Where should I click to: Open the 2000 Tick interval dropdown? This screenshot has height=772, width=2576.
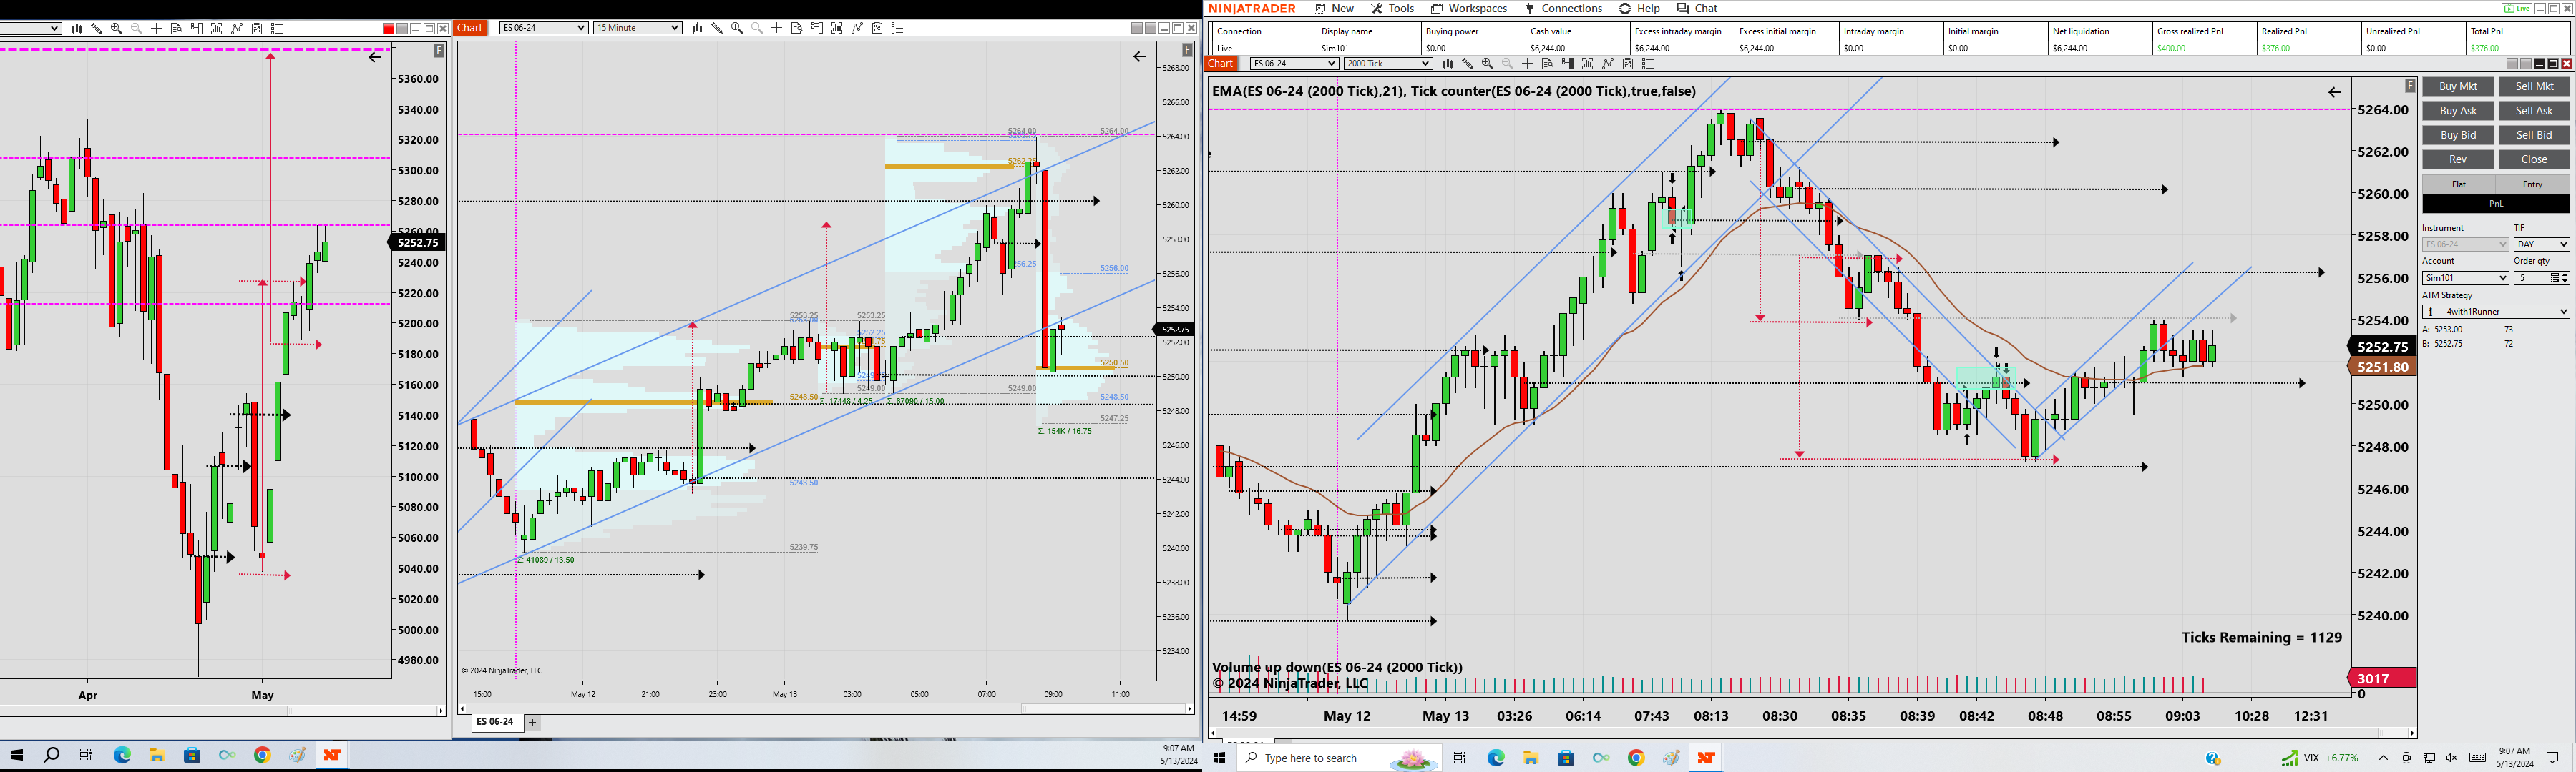1388,64
